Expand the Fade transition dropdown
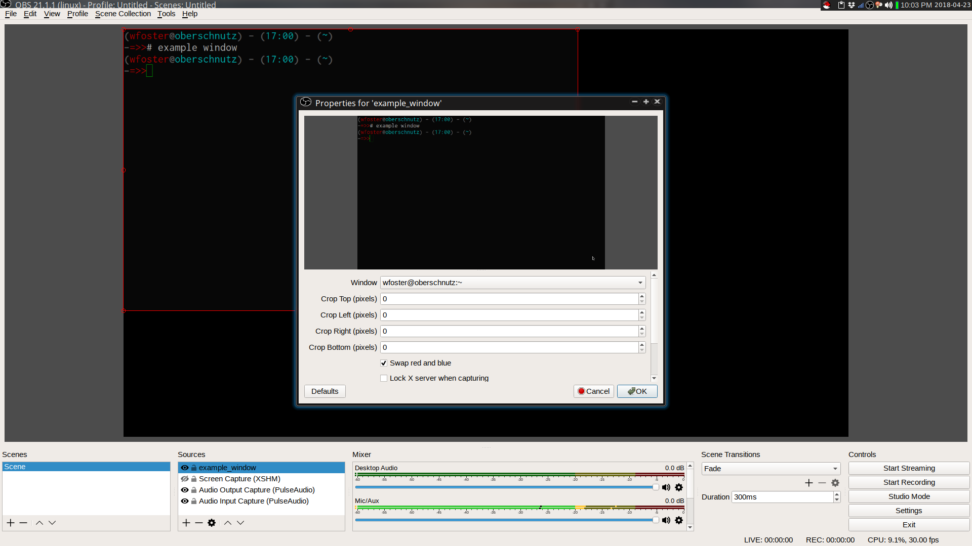This screenshot has width=972, height=546. [771, 469]
